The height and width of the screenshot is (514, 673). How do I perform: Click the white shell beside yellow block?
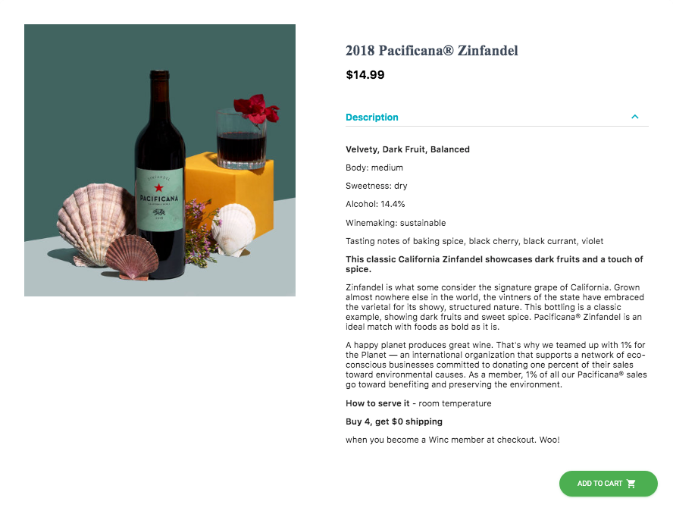[234, 230]
